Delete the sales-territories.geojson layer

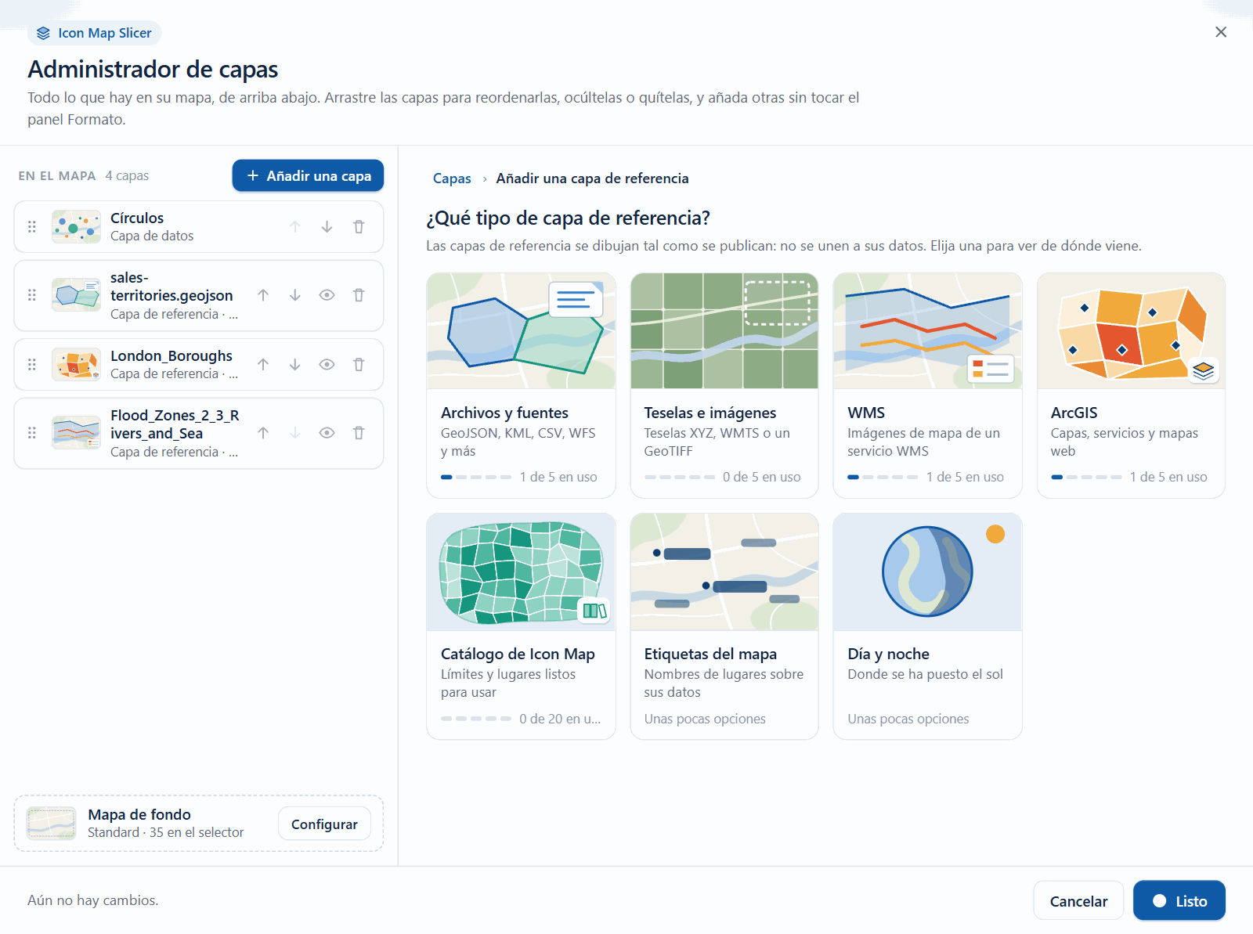[x=359, y=295]
